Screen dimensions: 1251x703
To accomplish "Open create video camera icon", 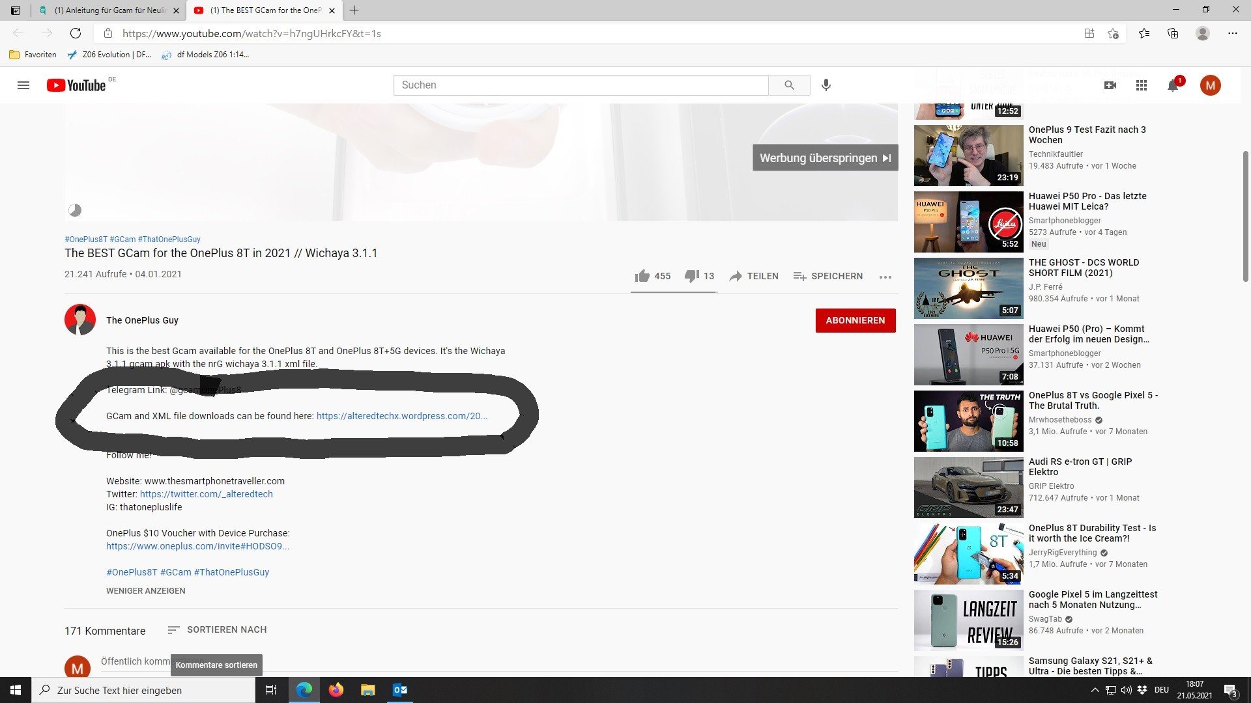I will (1110, 85).
